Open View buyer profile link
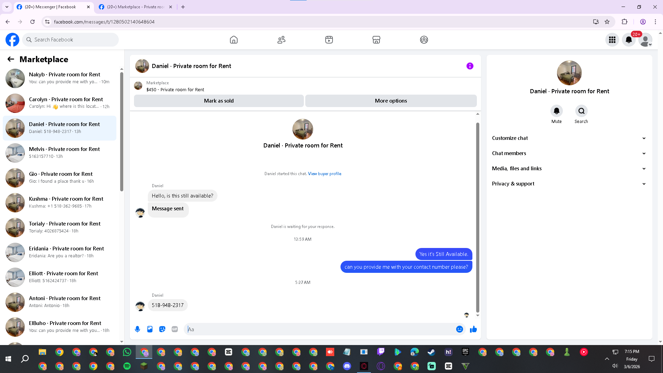 tap(324, 174)
